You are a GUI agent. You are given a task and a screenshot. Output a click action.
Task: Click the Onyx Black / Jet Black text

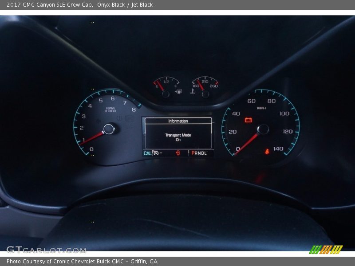point(125,5)
